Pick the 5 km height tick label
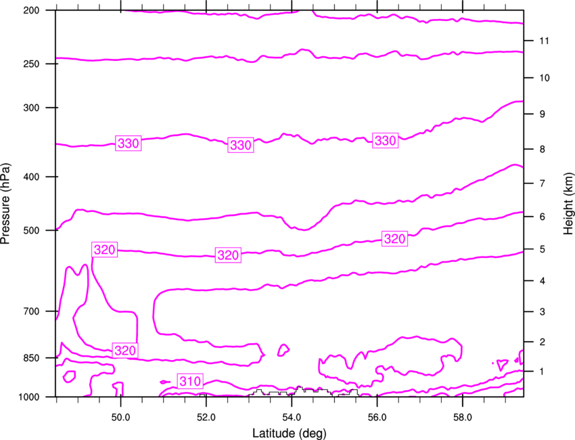 (x=542, y=249)
